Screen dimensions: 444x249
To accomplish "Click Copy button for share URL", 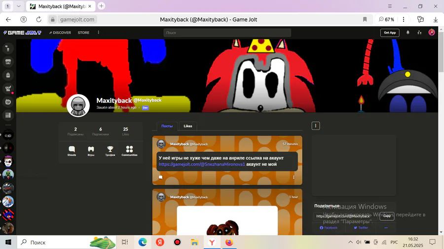I will 387,216.
